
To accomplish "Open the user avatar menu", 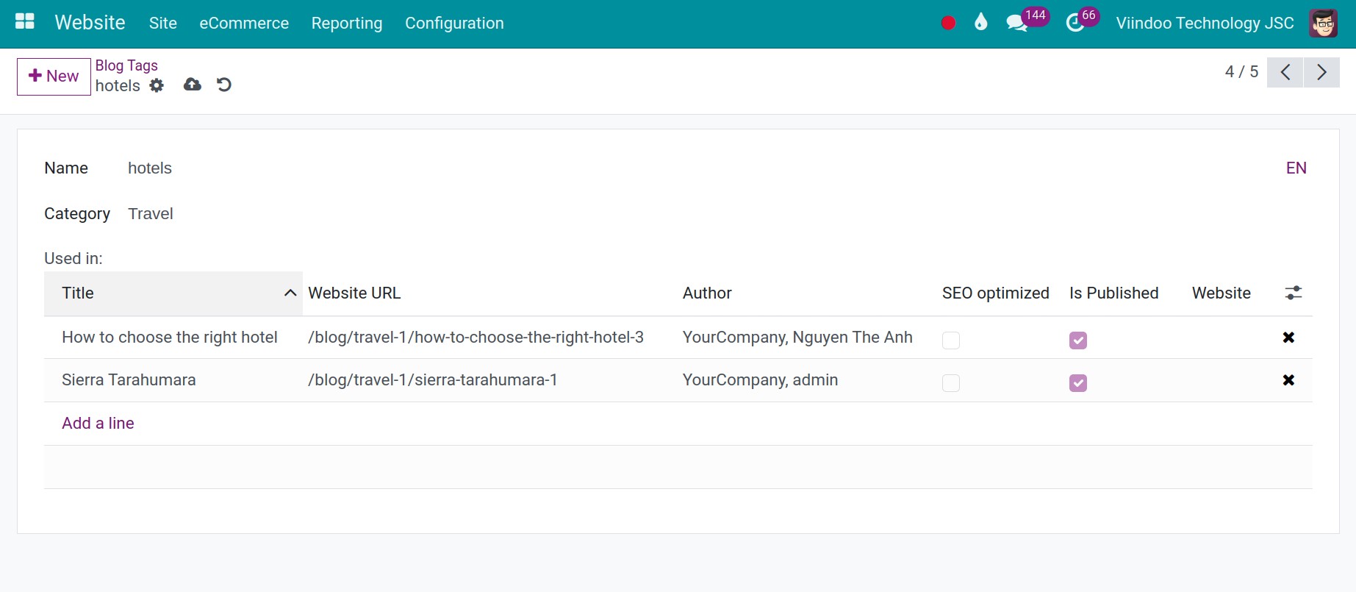I will 1323,23.
